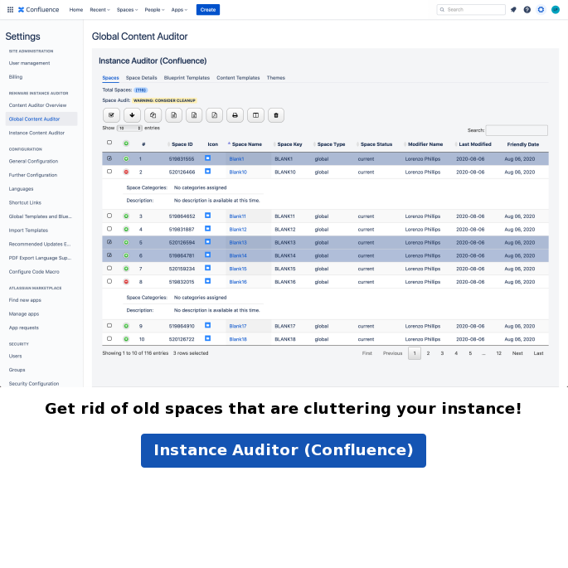Viewport: 568px width, 568px height.
Task: Switch to the Blueprint Templates tab
Action: (x=187, y=78)
